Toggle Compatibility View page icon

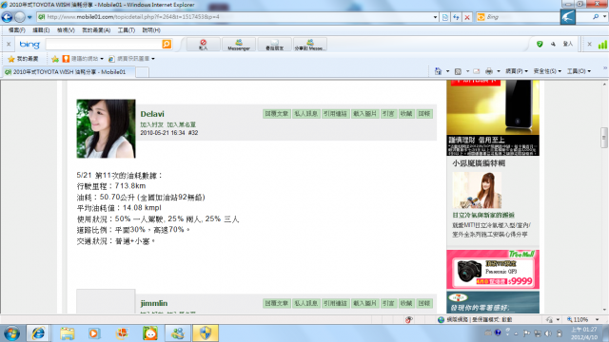point(445,17)
